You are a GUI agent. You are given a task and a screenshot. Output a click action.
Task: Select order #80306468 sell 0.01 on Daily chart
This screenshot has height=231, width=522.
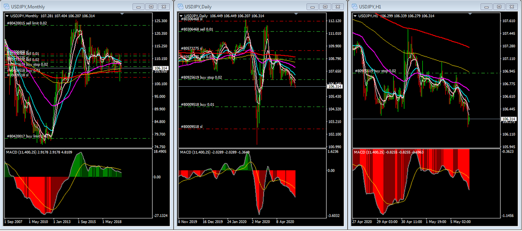click(197, 29)
